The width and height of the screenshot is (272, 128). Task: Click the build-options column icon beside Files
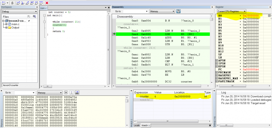click(29, 17)
